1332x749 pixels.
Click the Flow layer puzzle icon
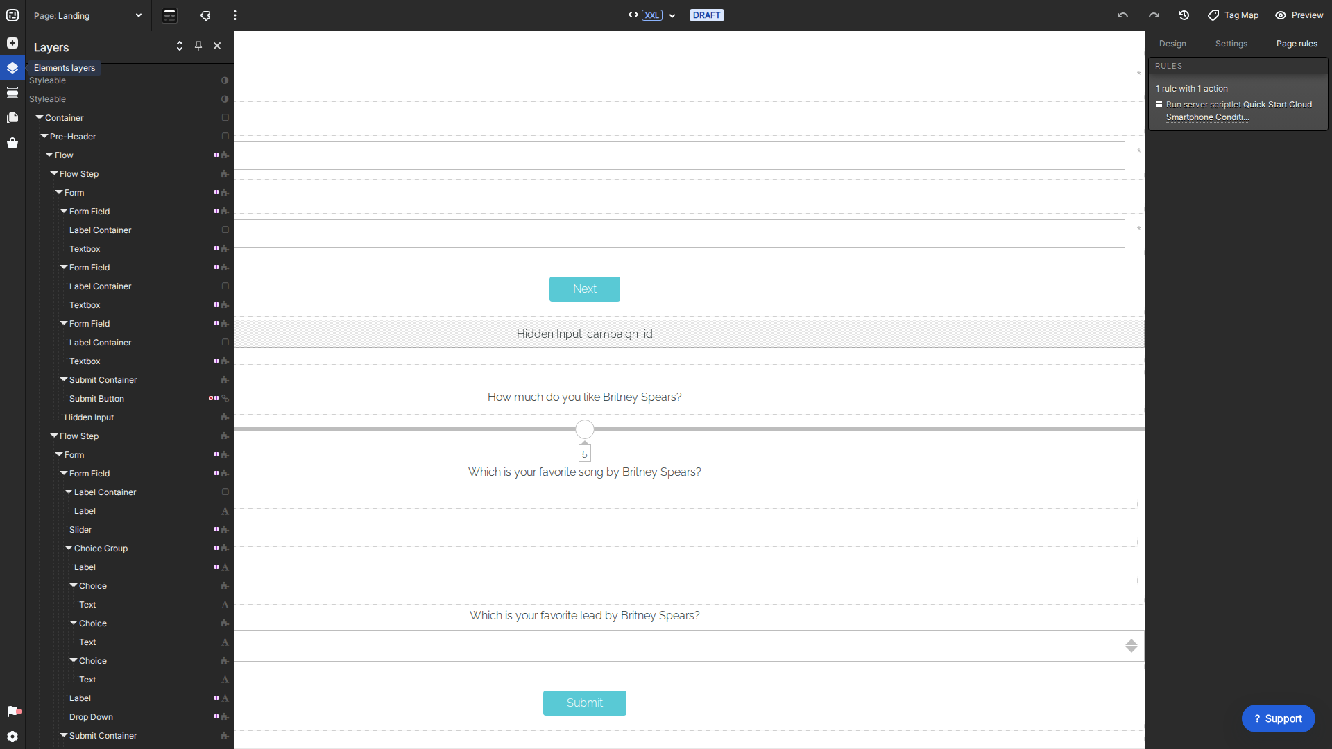(x=225, y=155)
